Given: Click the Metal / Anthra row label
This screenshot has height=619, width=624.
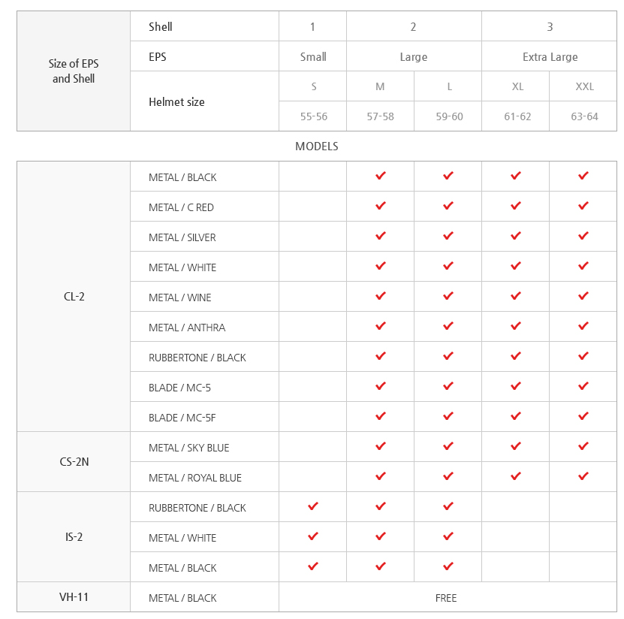Looking at the screenshot, I should (187, 328).
